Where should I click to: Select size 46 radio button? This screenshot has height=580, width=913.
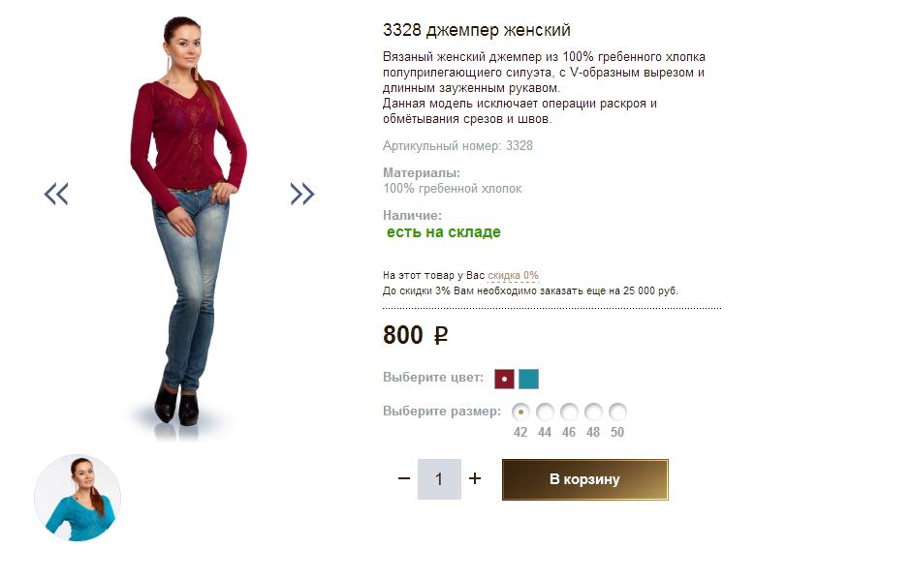click(x=569, y=412)
